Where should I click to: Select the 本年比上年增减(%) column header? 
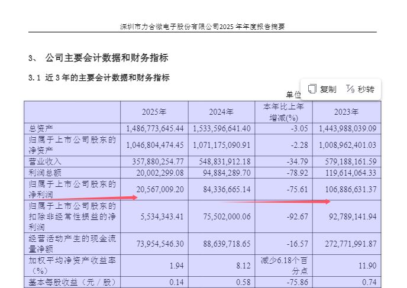click(x=283, y=112)
